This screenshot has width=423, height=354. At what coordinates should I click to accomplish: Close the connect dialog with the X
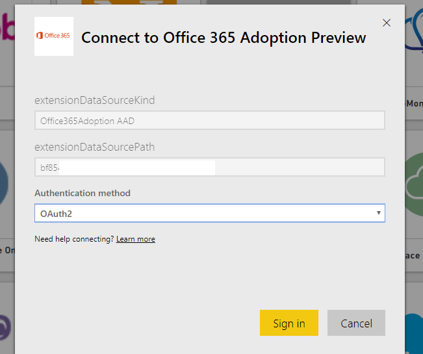coord(387,23)
